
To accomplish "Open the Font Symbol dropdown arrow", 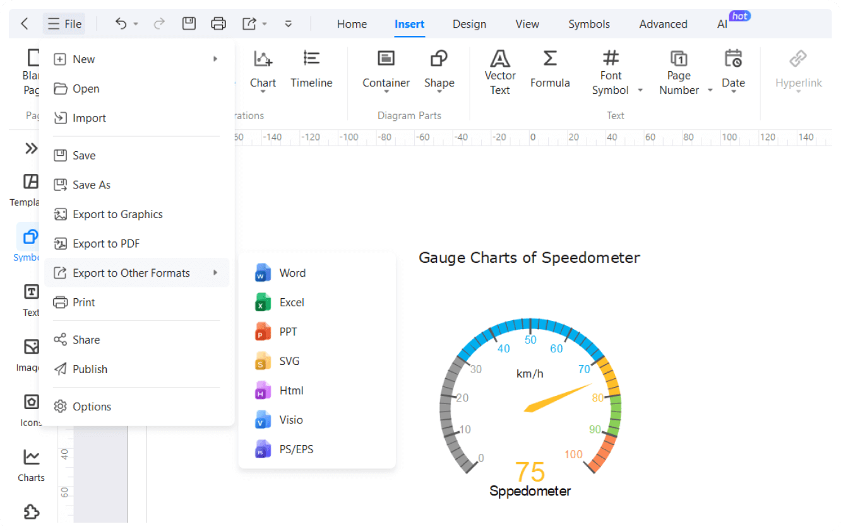I will click(x=640, y=90).
